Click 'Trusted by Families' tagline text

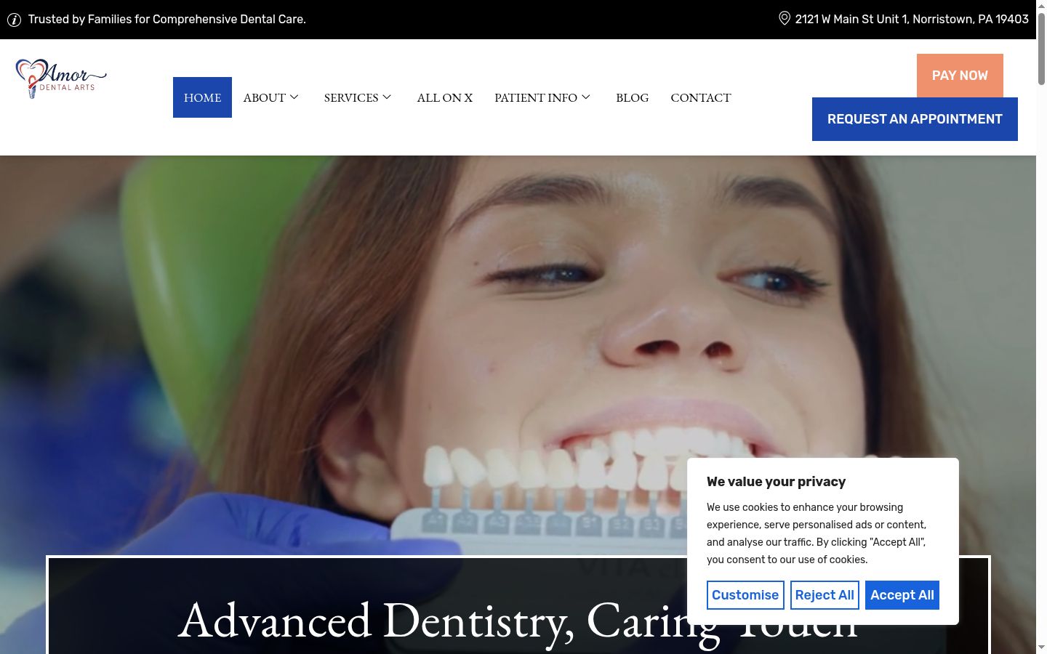(167, 20)
